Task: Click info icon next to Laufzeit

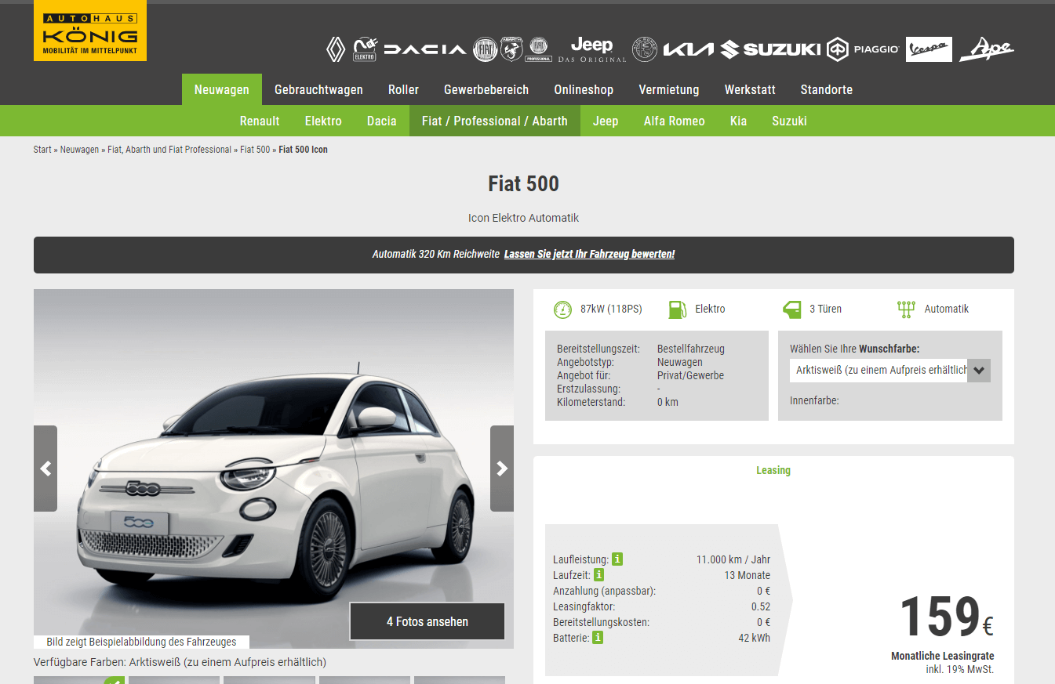Action: (598, 575)
